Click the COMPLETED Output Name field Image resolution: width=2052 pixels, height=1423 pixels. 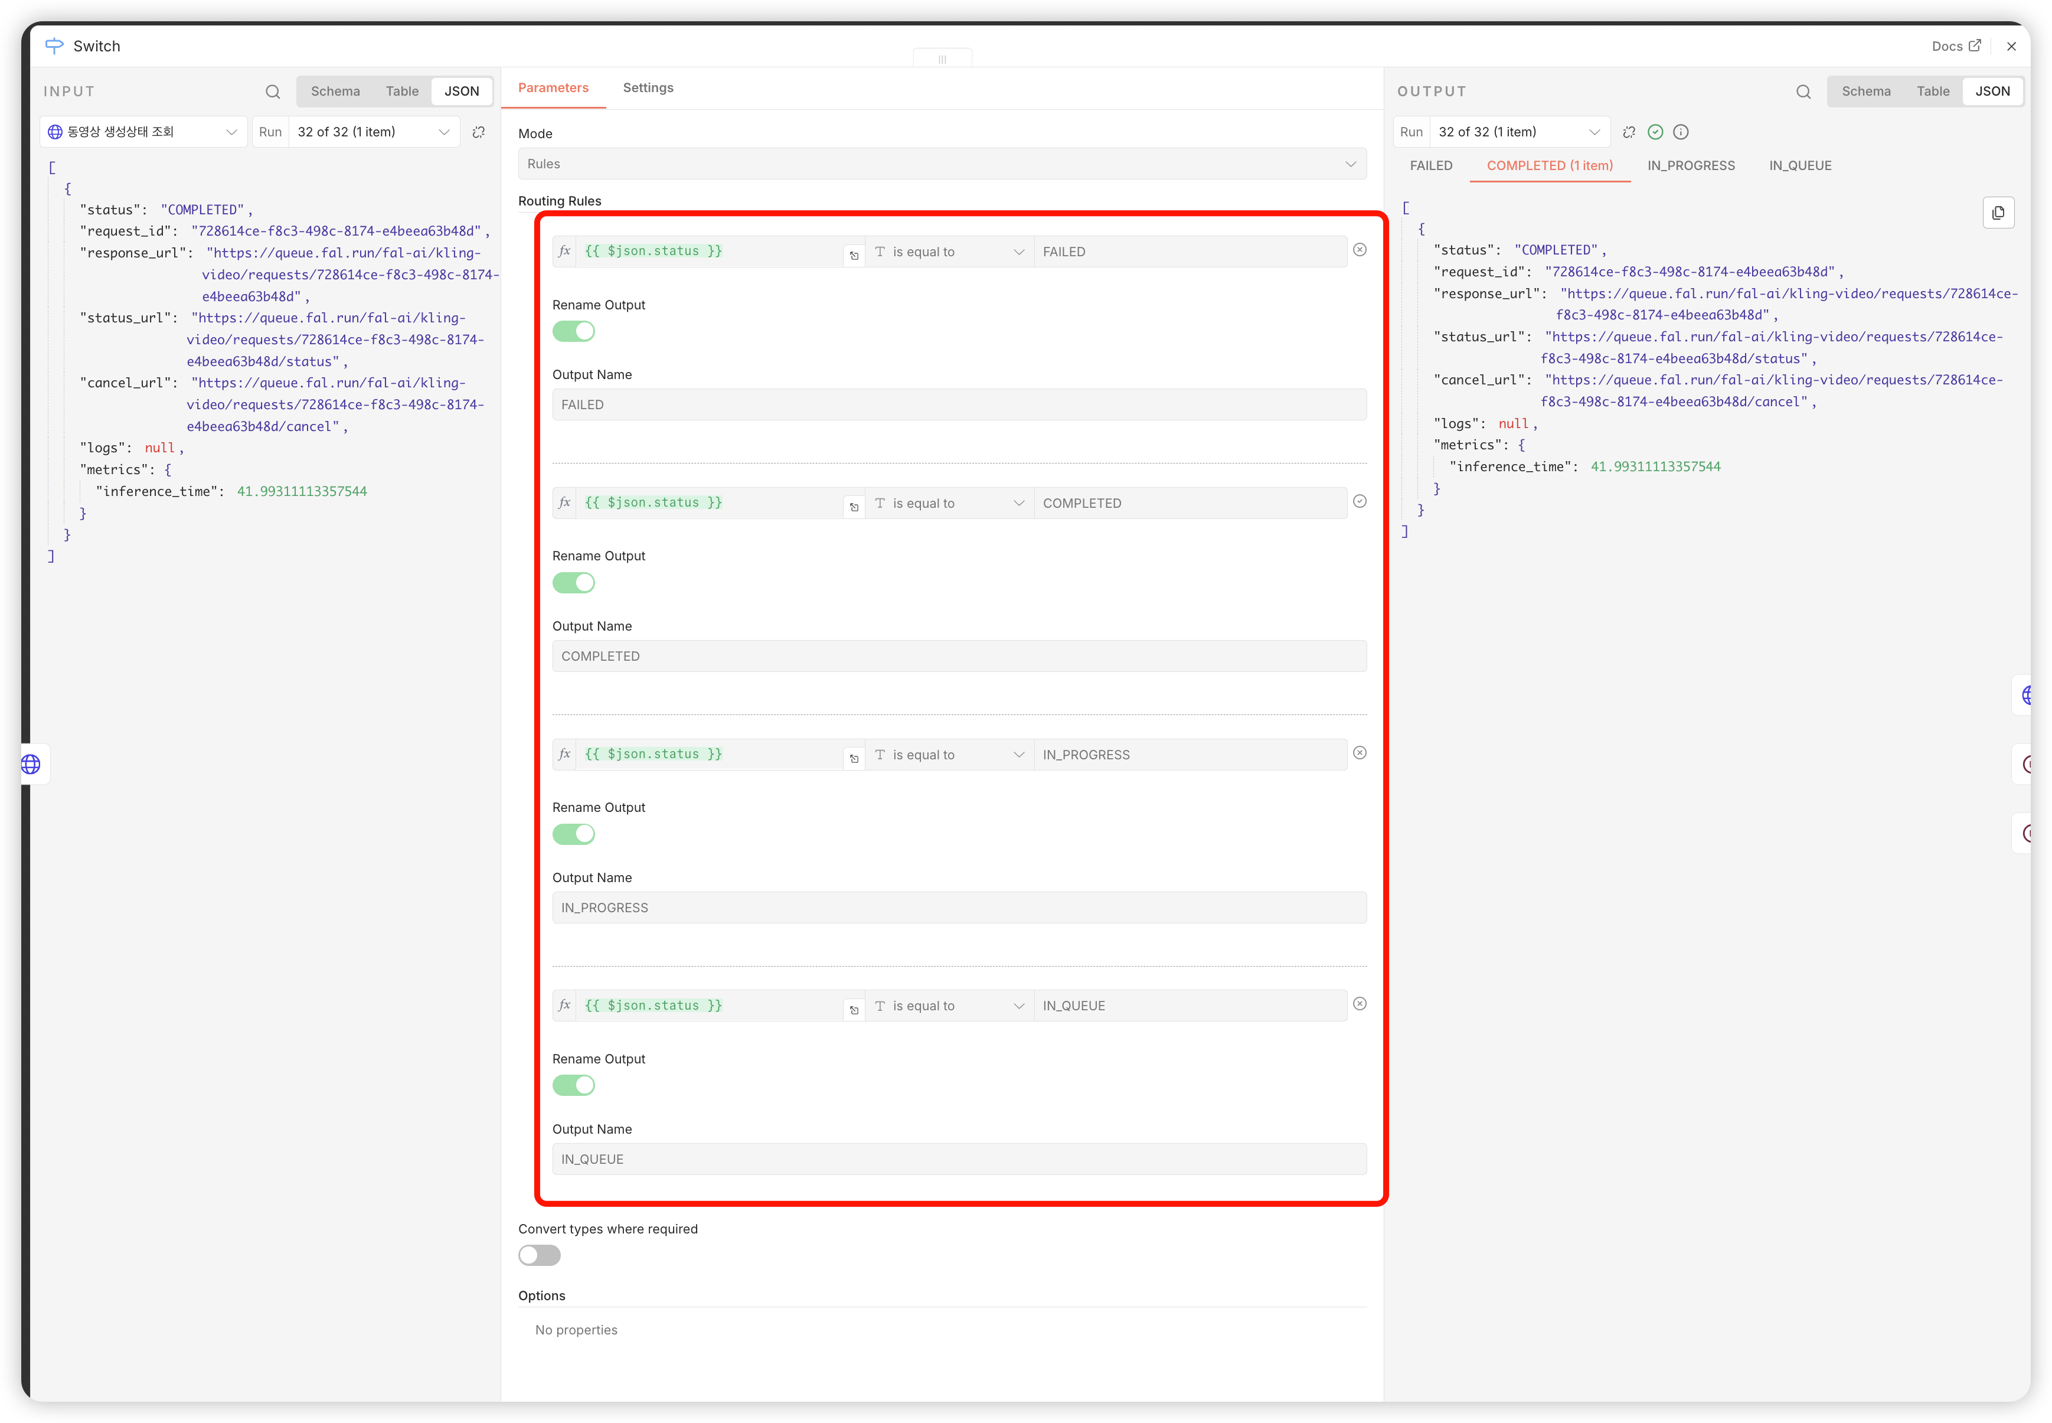[x=958, y=656]
